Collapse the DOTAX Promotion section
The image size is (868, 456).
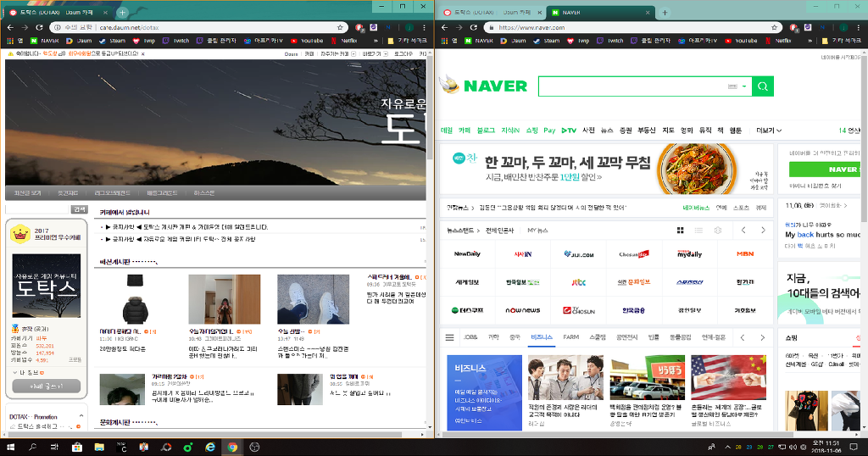coord(81,416)
